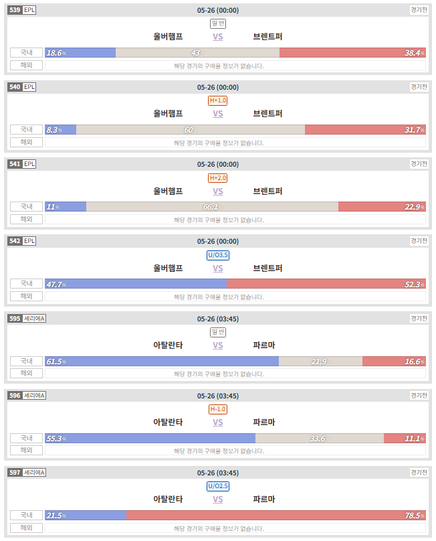Viewport: 436px width, 541px height.
Task: Select the 해외 button in match 596
Action: pos(27,450)
